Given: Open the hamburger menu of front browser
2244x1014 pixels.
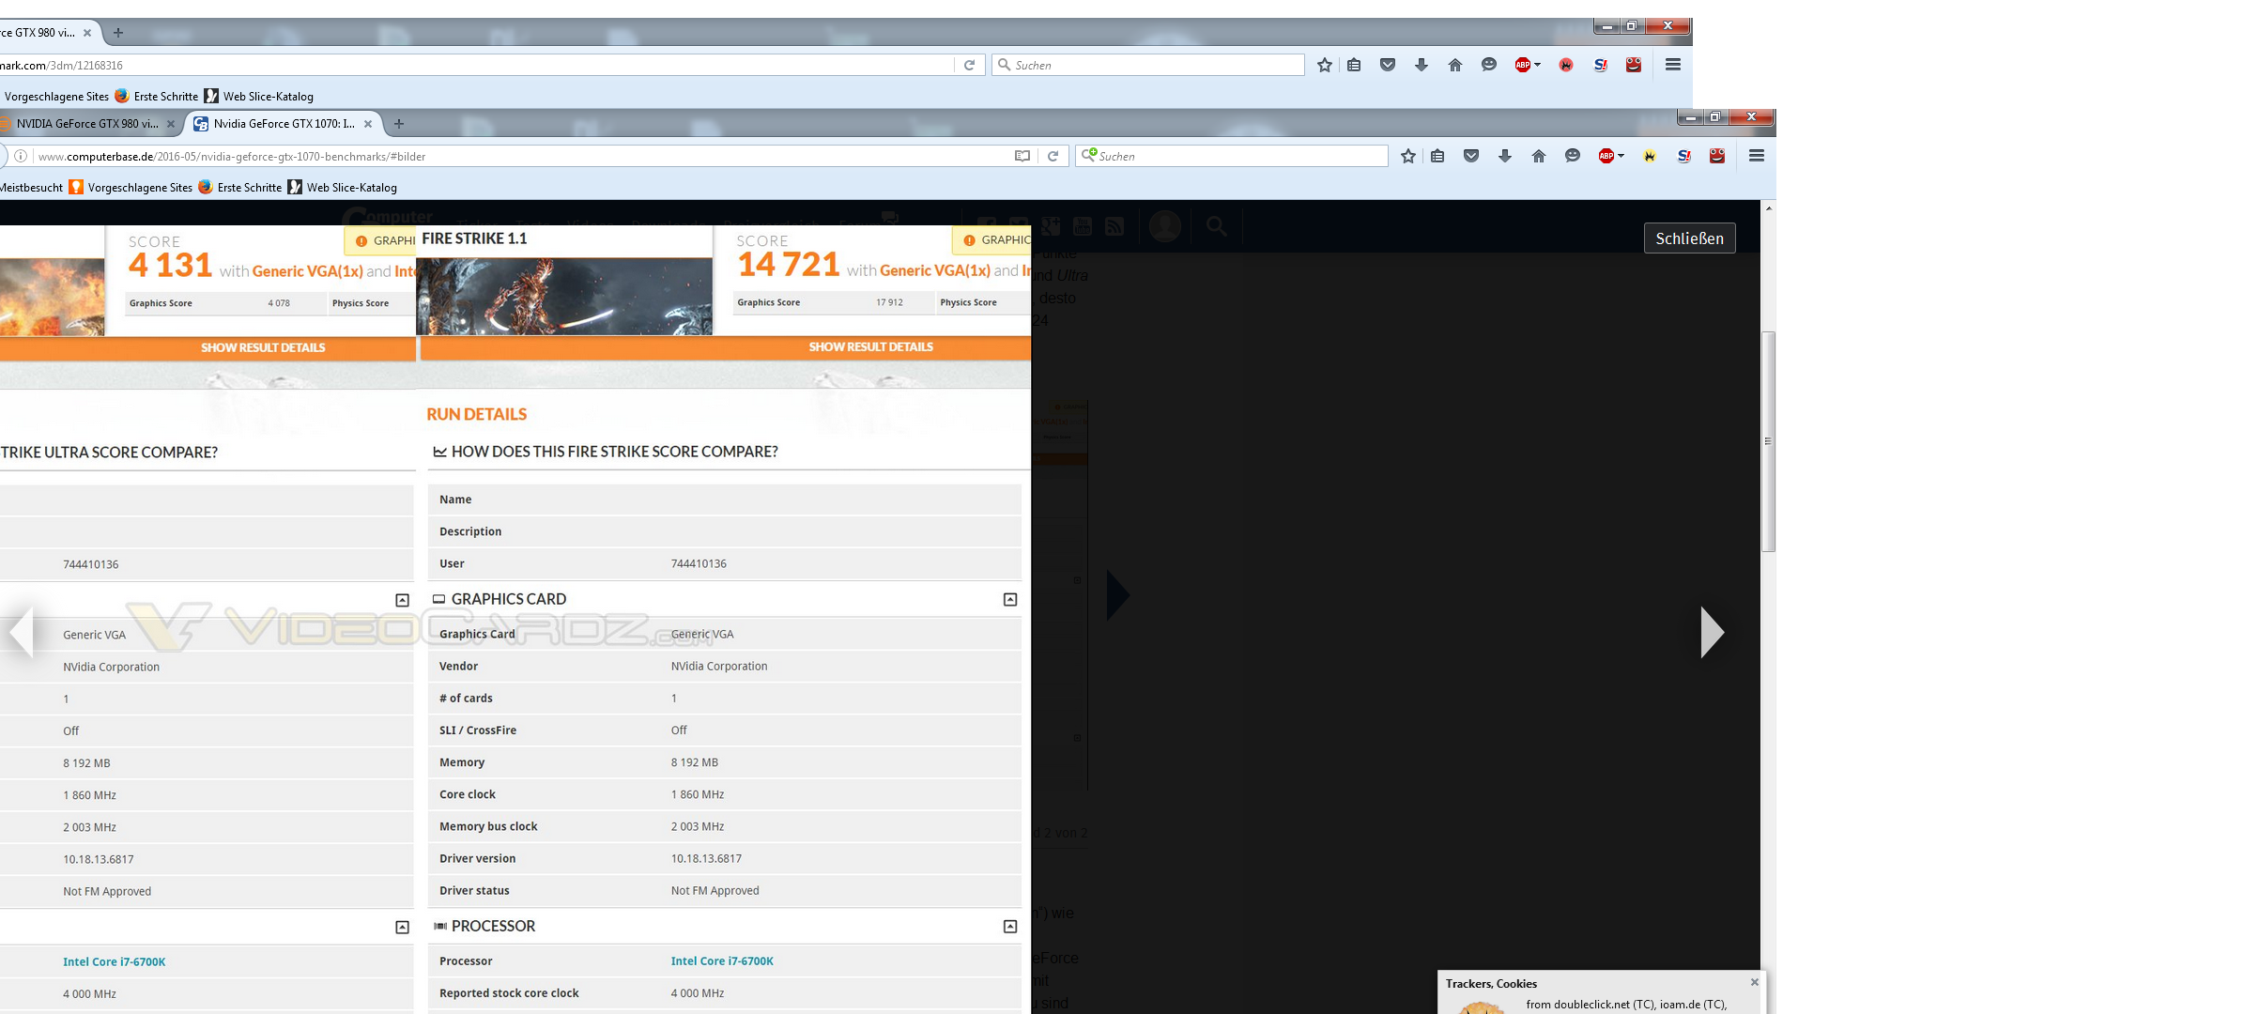Looking at the screenshot, I should click(x=1756, y=156).
